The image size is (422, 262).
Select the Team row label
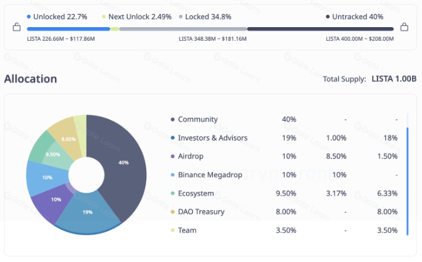[x=187, y=231]
